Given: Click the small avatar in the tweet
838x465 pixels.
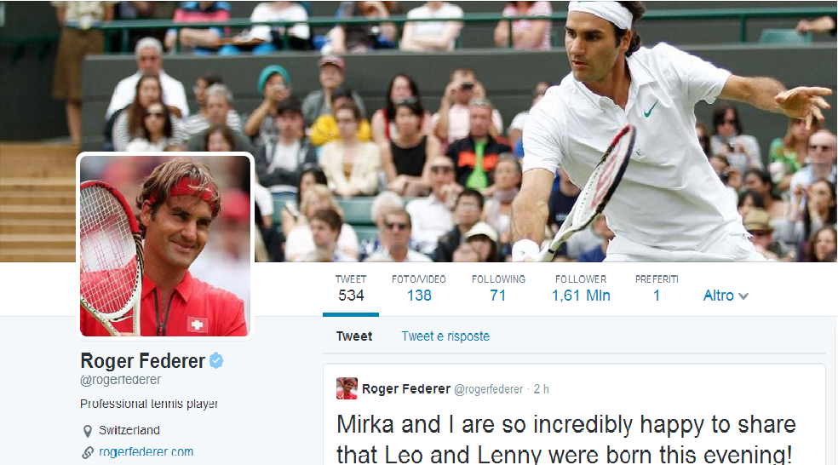Looking at the screenshot, I should (x=347, y=388).
